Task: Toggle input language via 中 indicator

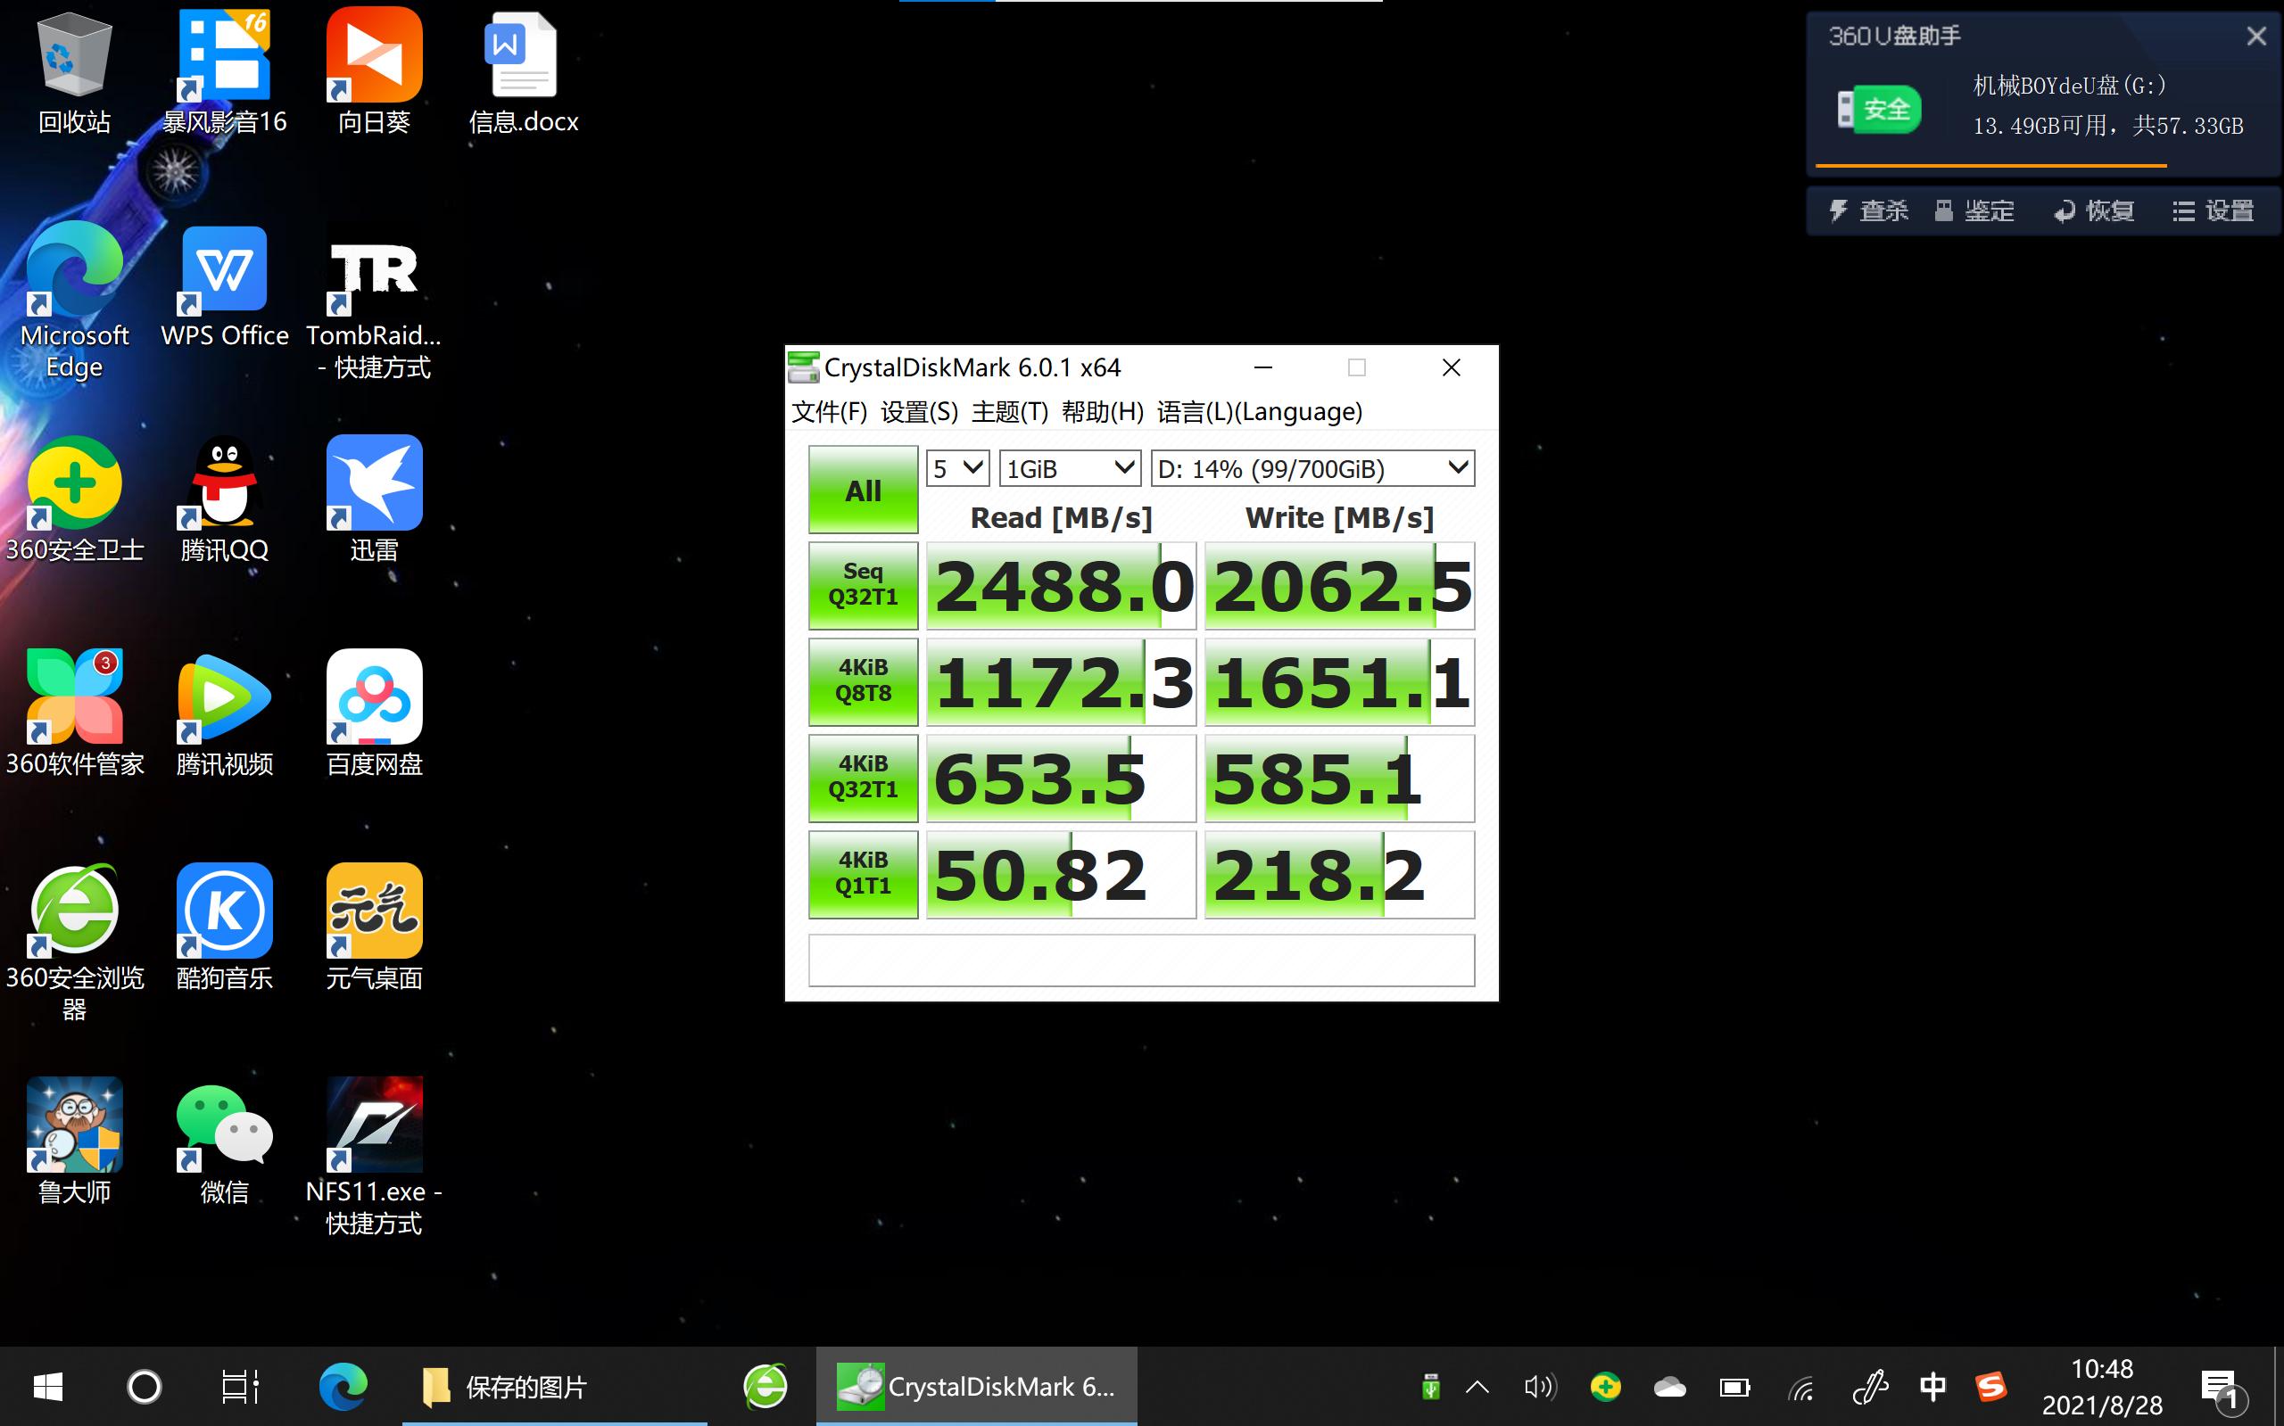Action: click(x=1933, y=1387)
